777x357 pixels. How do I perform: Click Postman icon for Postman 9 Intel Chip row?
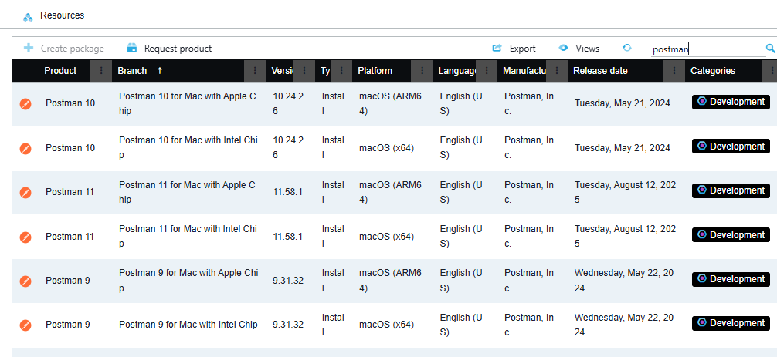pyautogui.click(x=25, y=325)
